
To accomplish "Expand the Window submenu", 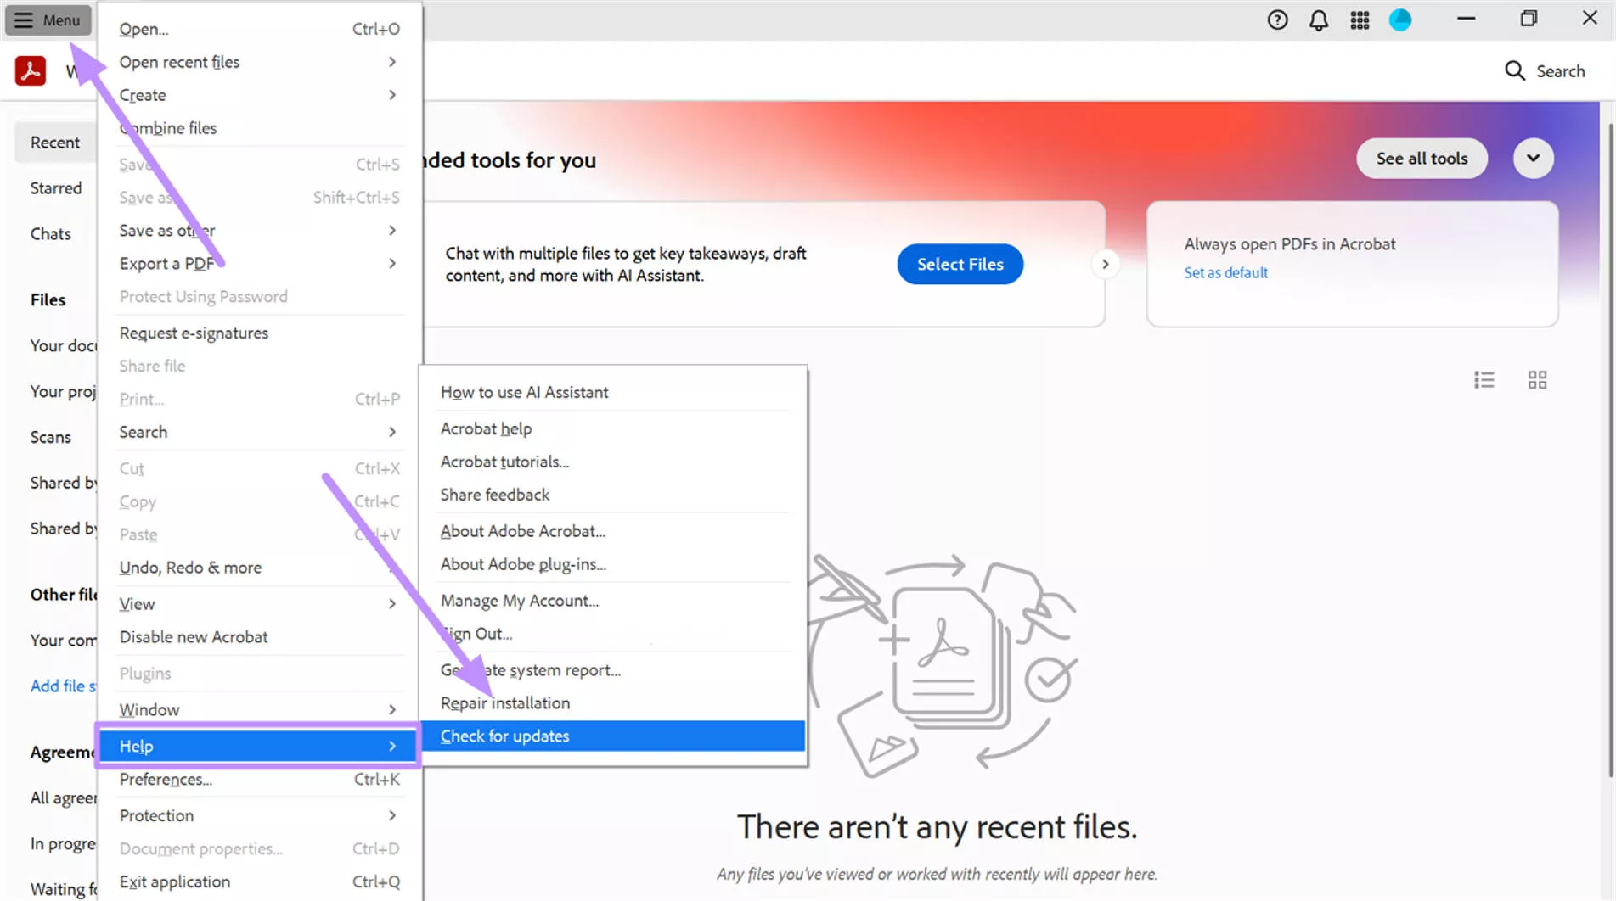I will (392, 709).
